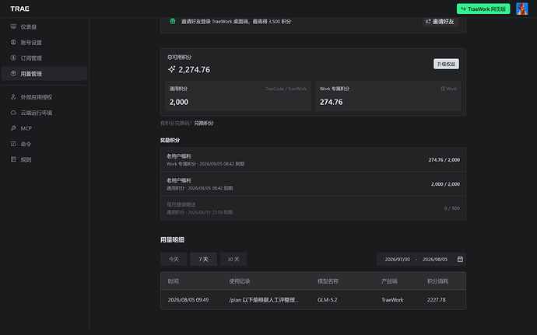
Task: Open 账号设置 in the sidebar
Action: pos(44,43)
